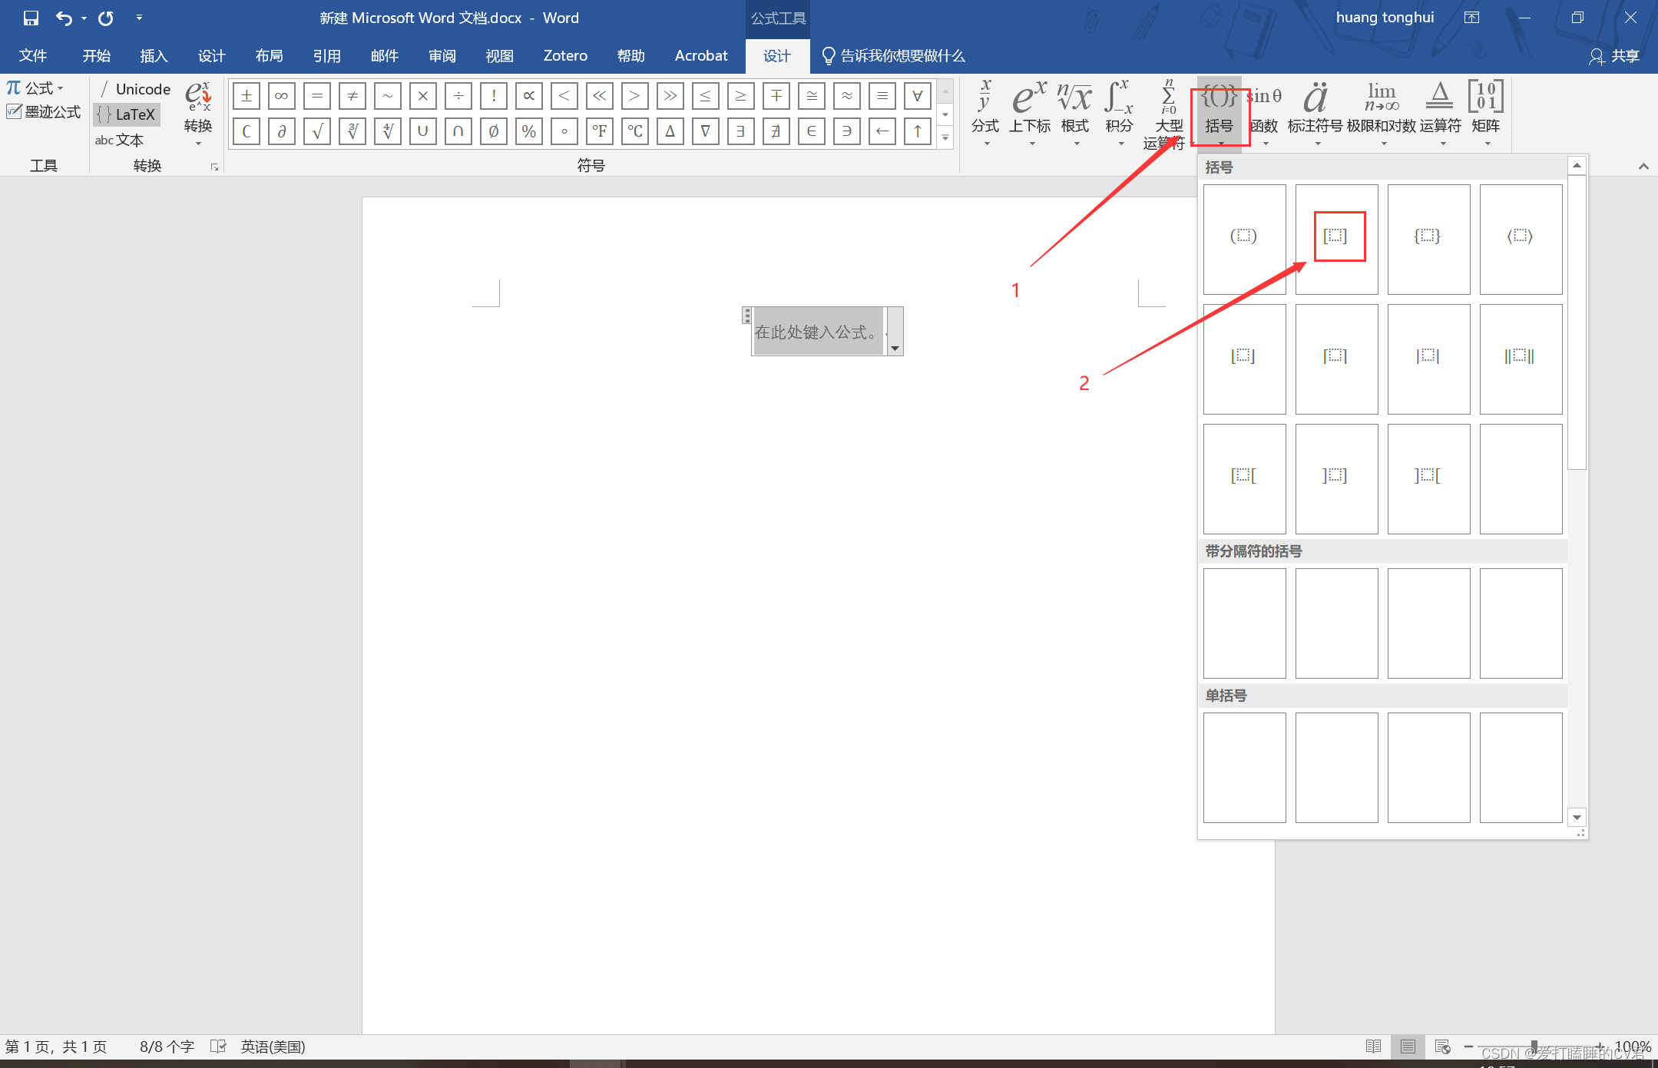Click the Save icon in title bar
Image resolution: width=1658 pixels, height=1068 pixels.
coord(31,18)
